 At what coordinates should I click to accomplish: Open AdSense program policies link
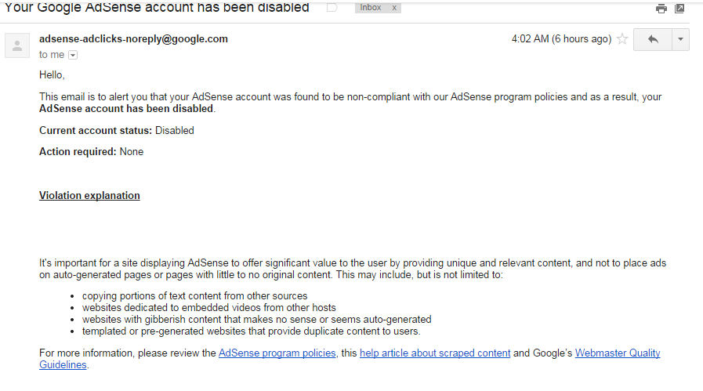pyautogui.click(x=277, y=353)
